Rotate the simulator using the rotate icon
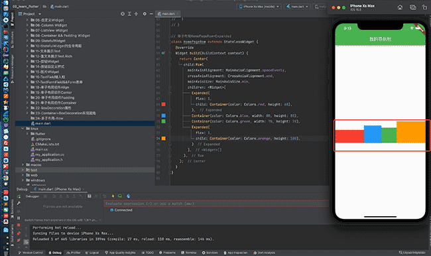The height and width of the screenshot is (256, 431). click(x=424, y=7)
